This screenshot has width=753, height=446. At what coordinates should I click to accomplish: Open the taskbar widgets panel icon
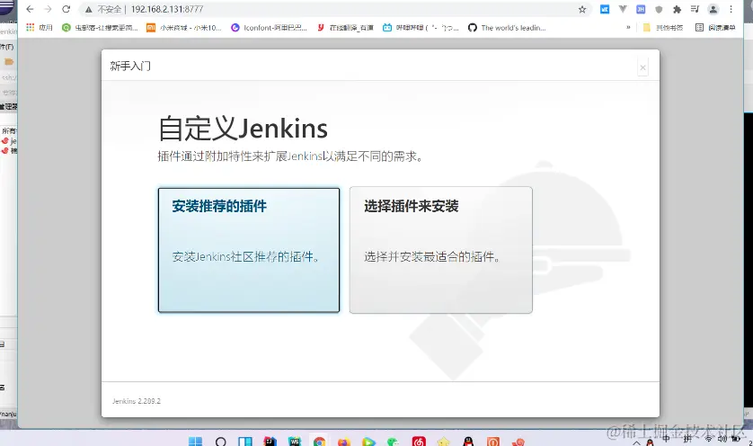(245, 442)
